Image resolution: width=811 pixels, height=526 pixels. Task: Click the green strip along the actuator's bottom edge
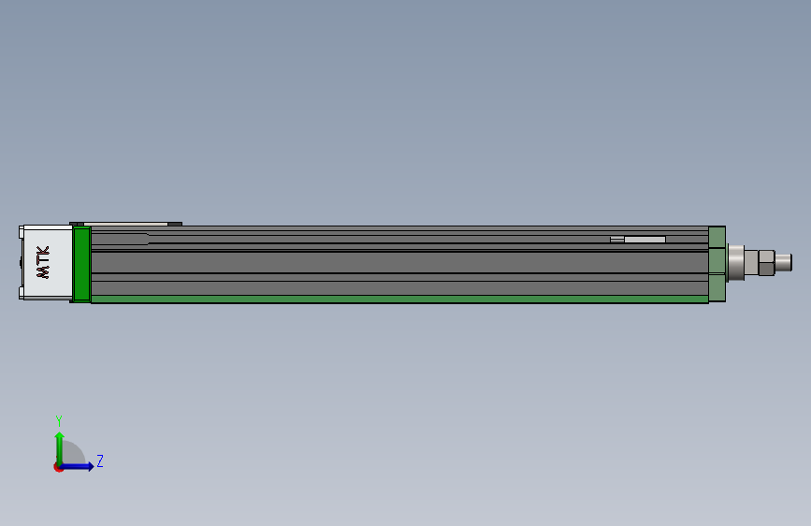point(399,300)
